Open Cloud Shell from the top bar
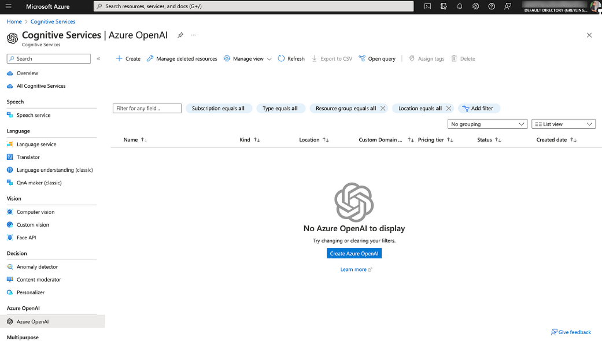602x341 pixels. pos(427,6)
